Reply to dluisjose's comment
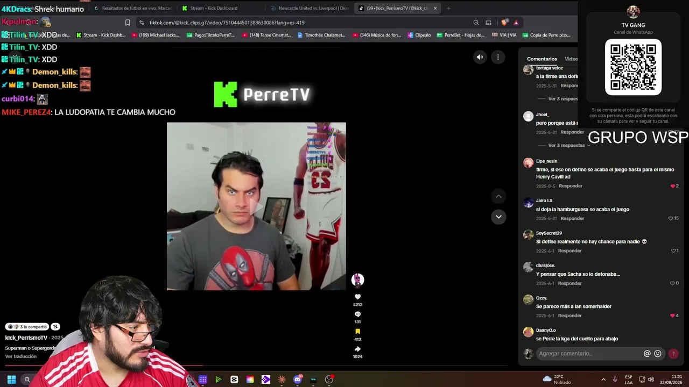 (570, 283)
